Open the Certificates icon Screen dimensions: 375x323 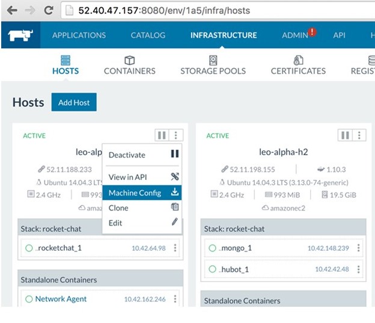click(298, 60)
